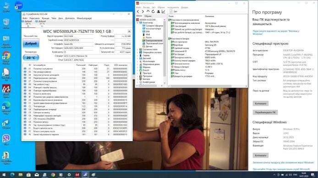Viewport: 318px width, 178px height.
Task: Open the Viber desktop shortcut
Action: [x=6, y=140]
